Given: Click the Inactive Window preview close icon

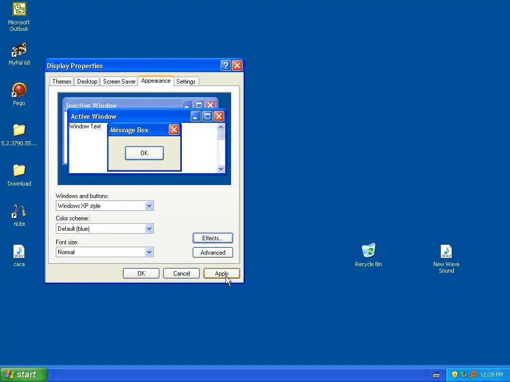Looking at the screenshot, I should click(211, 104).
